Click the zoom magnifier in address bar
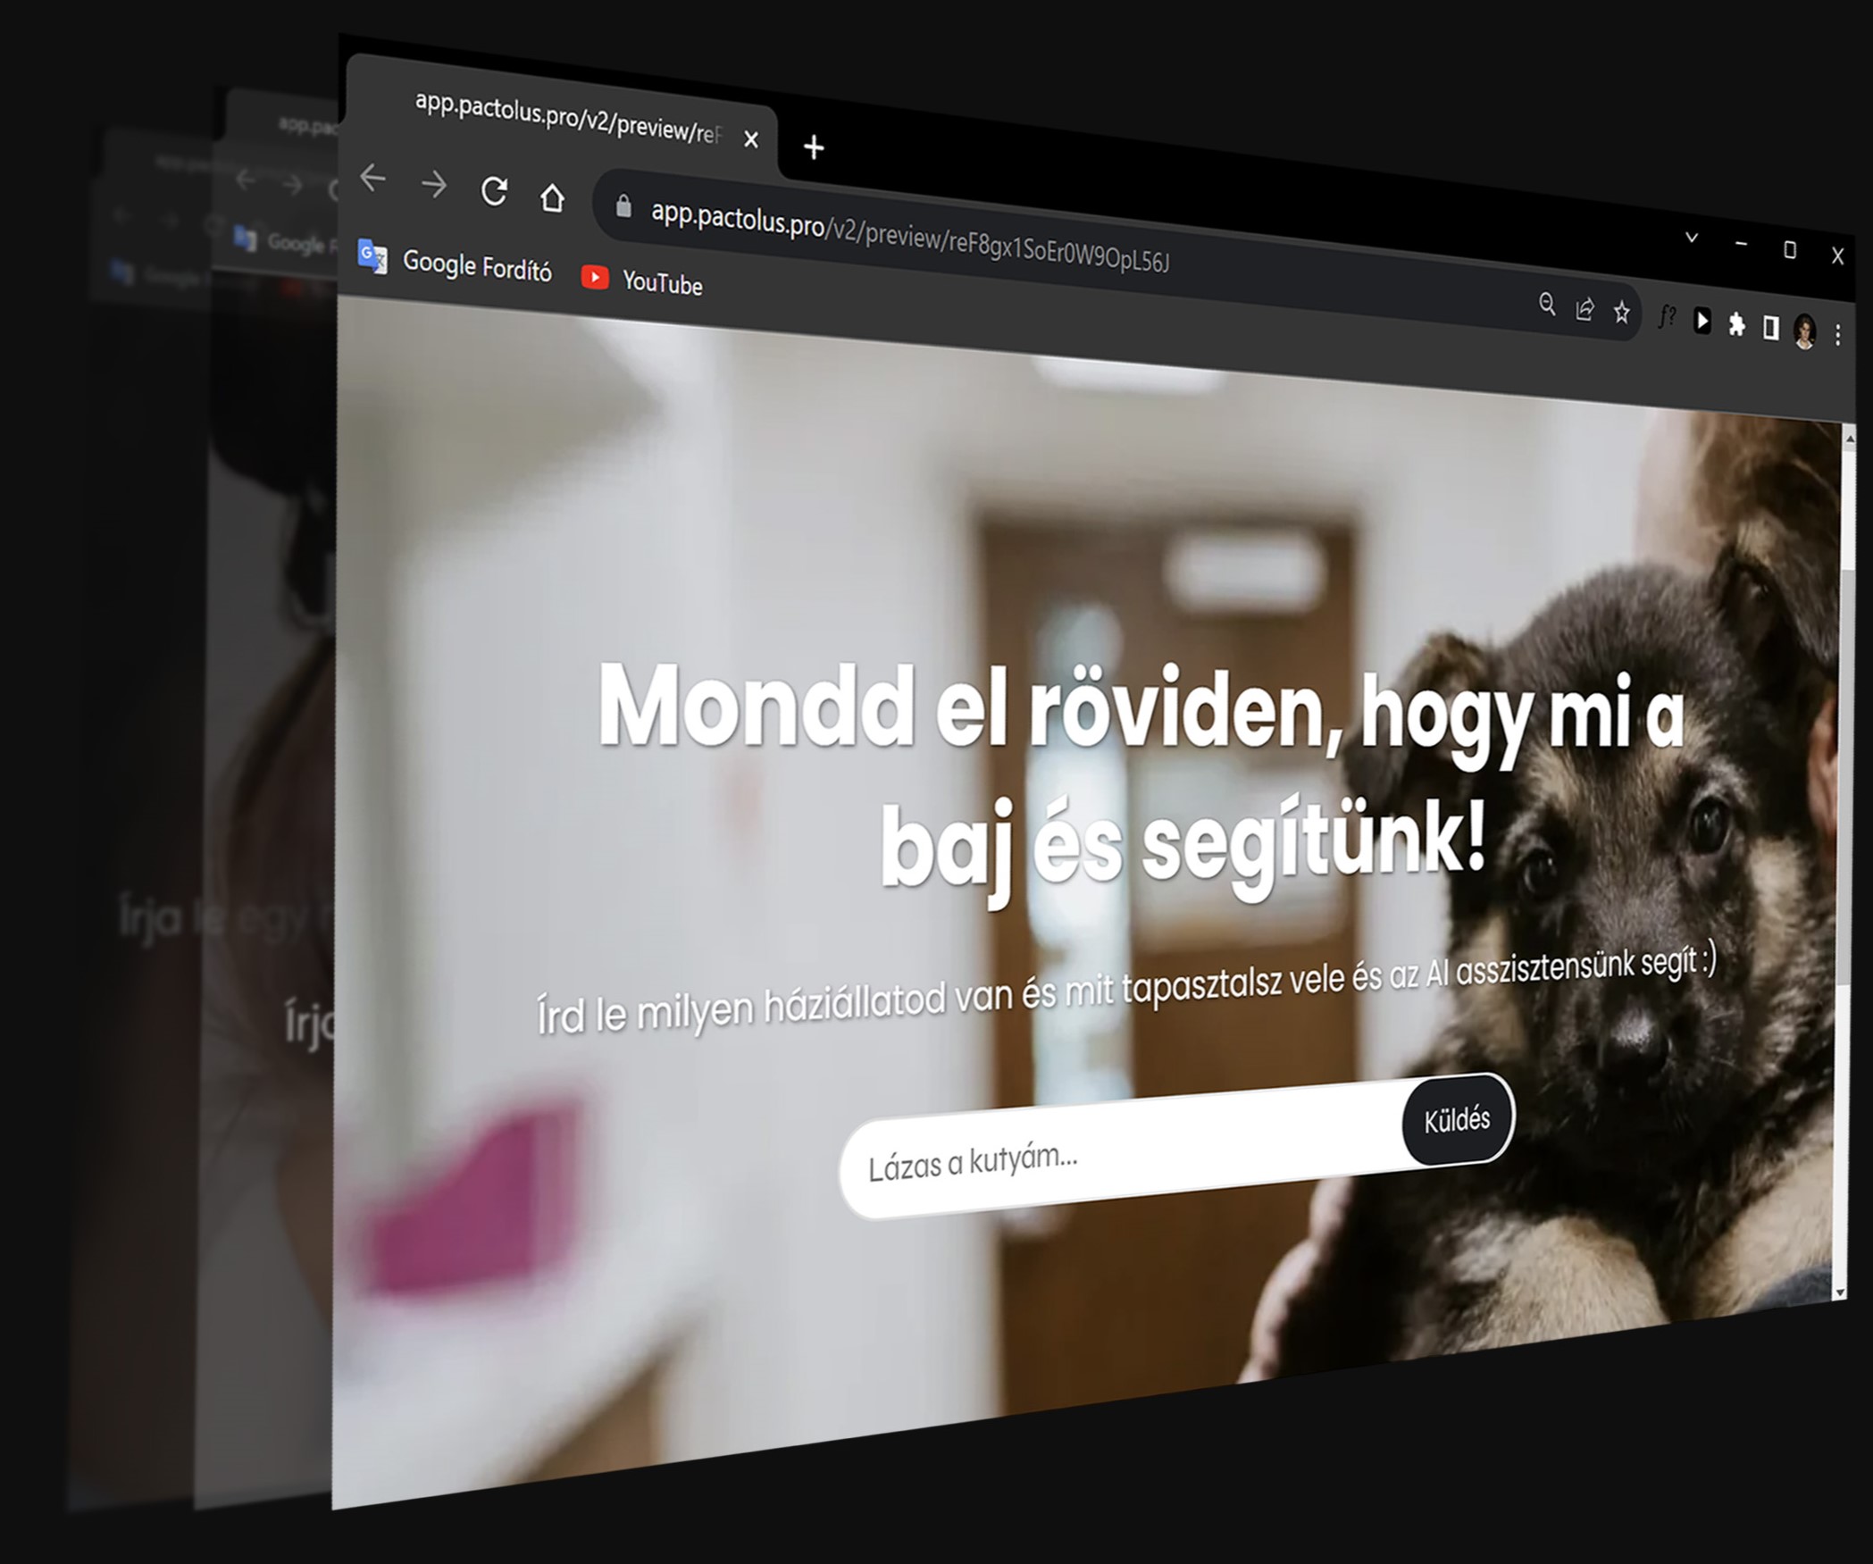Screen dimensions: 1873x1564 [1547, 305]
